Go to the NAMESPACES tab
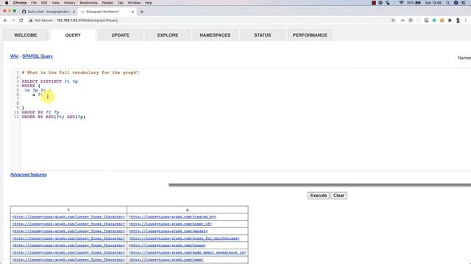The height and width of the screenshot is (264, 471). pos(215,35)
